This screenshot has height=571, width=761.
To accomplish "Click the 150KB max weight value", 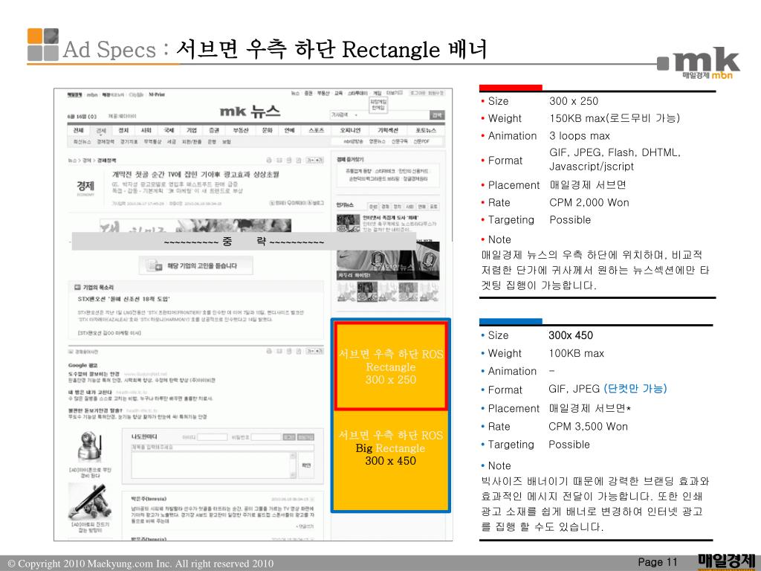I will [x=615, y=118].
